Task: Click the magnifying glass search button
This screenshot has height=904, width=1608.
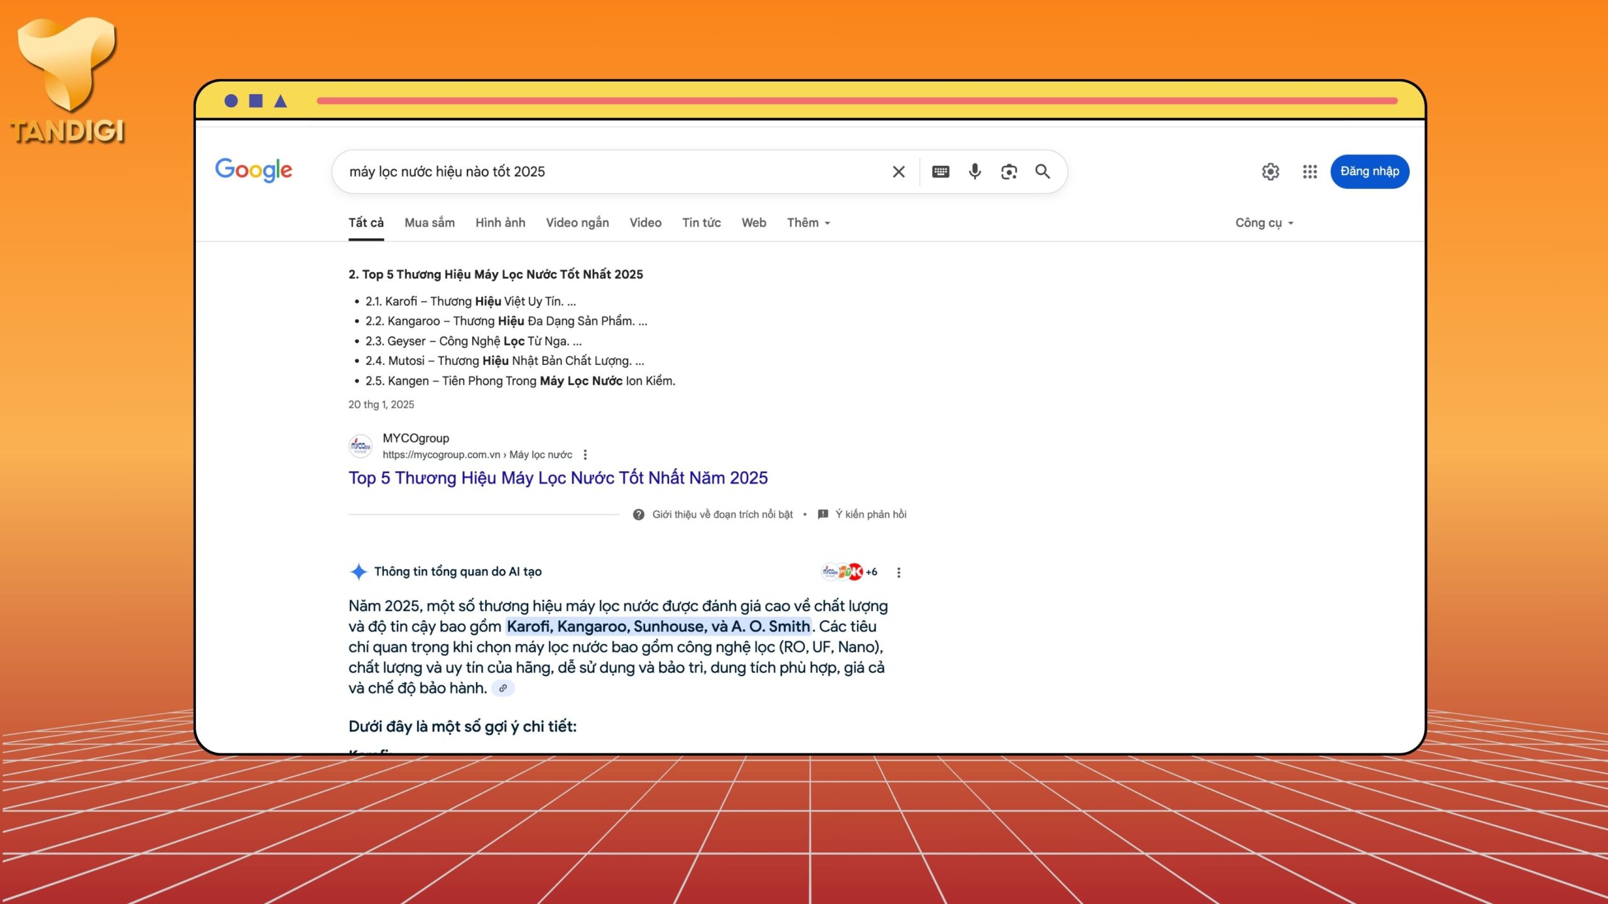Action: click(x=1043, y=172)
